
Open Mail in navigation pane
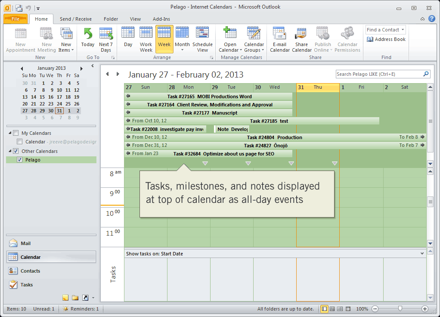tap(51, 243)
